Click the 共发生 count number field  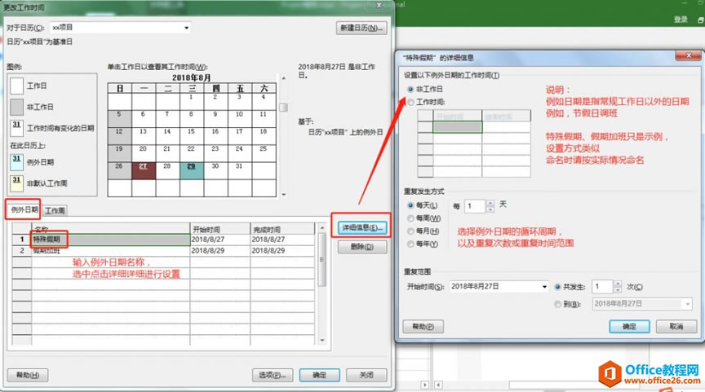point(603,287)
